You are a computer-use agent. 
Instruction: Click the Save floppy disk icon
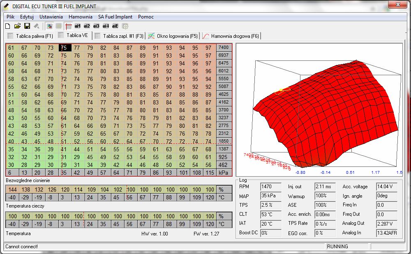(27, 26)
